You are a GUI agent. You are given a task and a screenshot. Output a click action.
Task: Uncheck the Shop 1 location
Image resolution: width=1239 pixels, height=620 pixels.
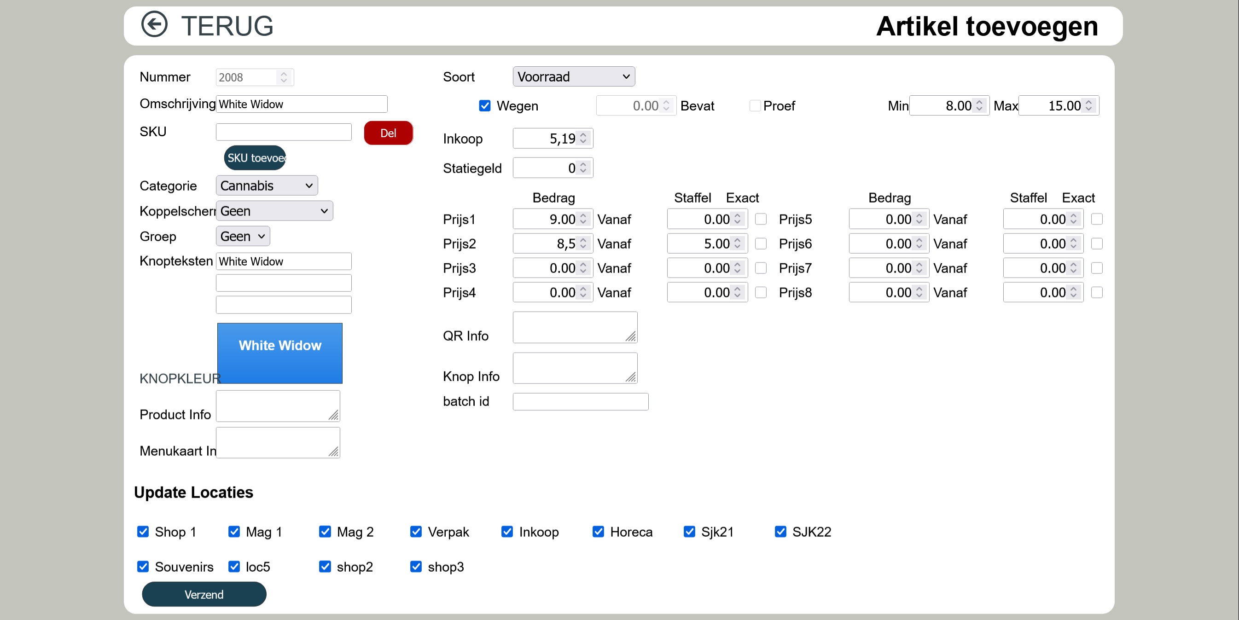(x=143, y=532)
